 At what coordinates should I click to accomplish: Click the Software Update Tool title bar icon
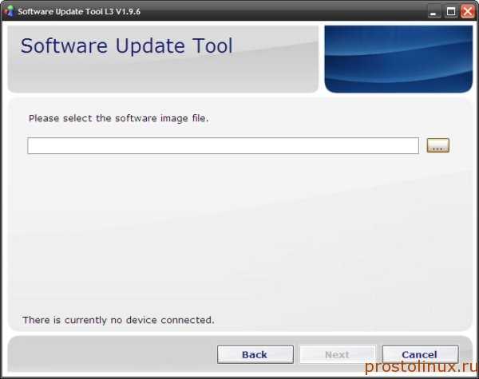click(10, 11)
